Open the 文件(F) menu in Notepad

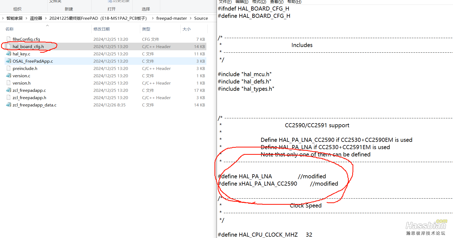[225, 2]
